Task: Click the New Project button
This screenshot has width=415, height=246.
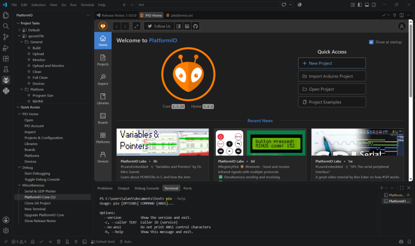Action: coord(332,63)
